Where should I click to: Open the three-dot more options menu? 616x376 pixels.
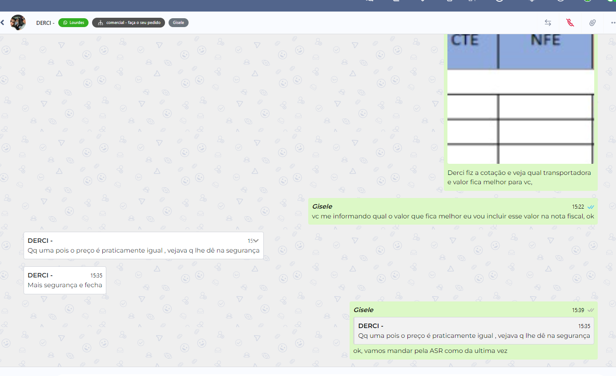point(612,23)
